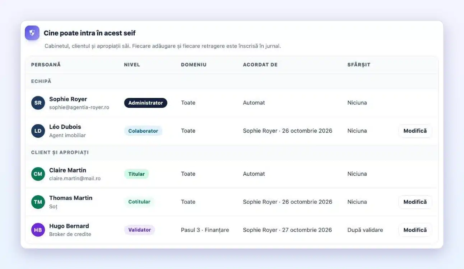This screenshot has height=269, width=464.
Task: Click the Broker de credite subtitle
Action: click(70, 234)
